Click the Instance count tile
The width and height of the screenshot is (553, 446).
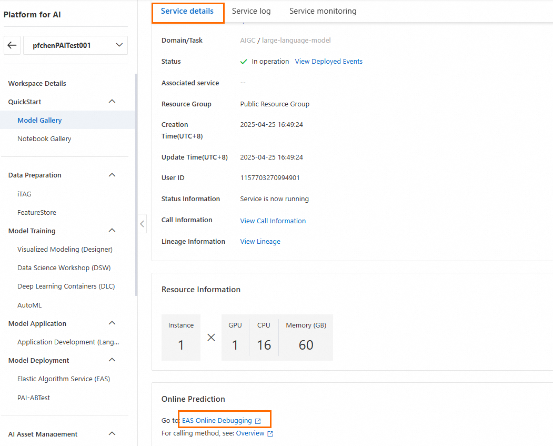181,338
